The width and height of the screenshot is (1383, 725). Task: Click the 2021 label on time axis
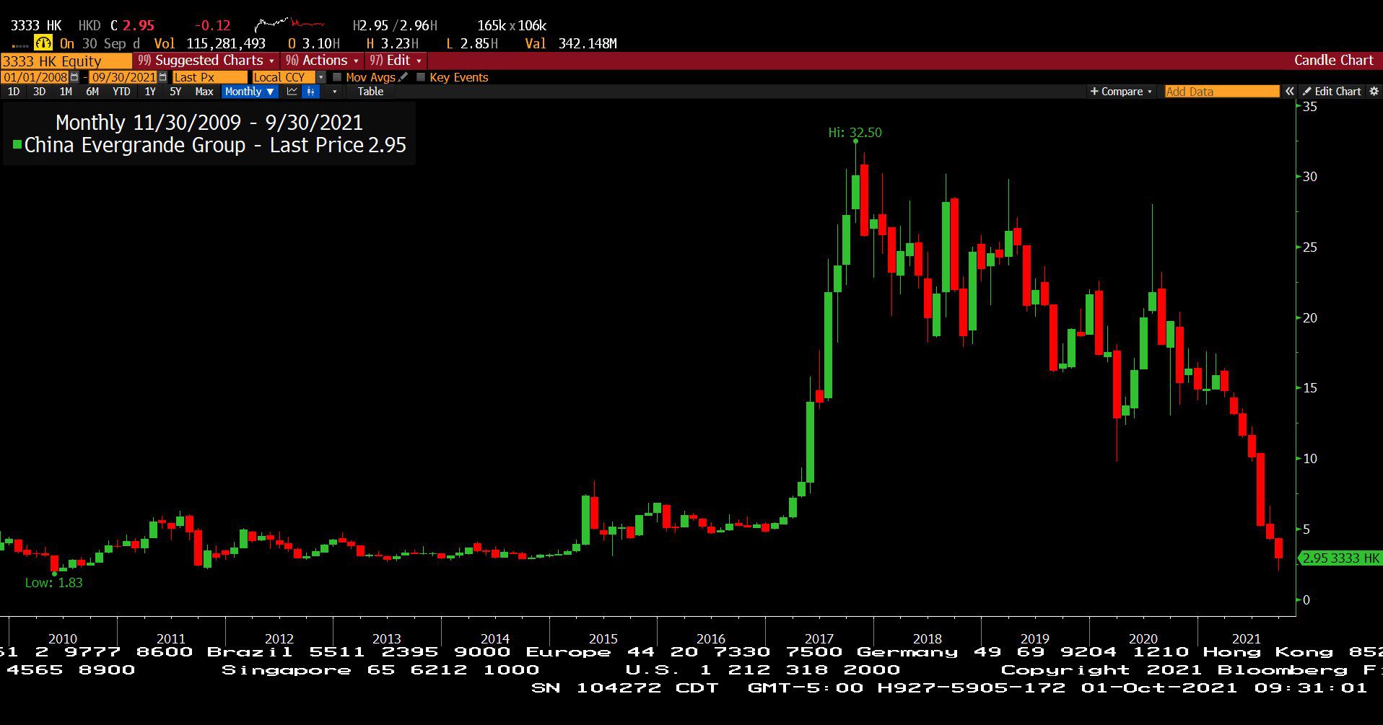pyautogui.click(x=1247, y=639)
